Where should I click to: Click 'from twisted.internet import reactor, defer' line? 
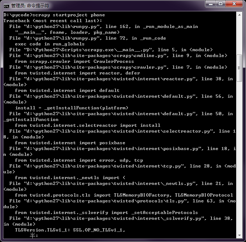pos(77,73)
